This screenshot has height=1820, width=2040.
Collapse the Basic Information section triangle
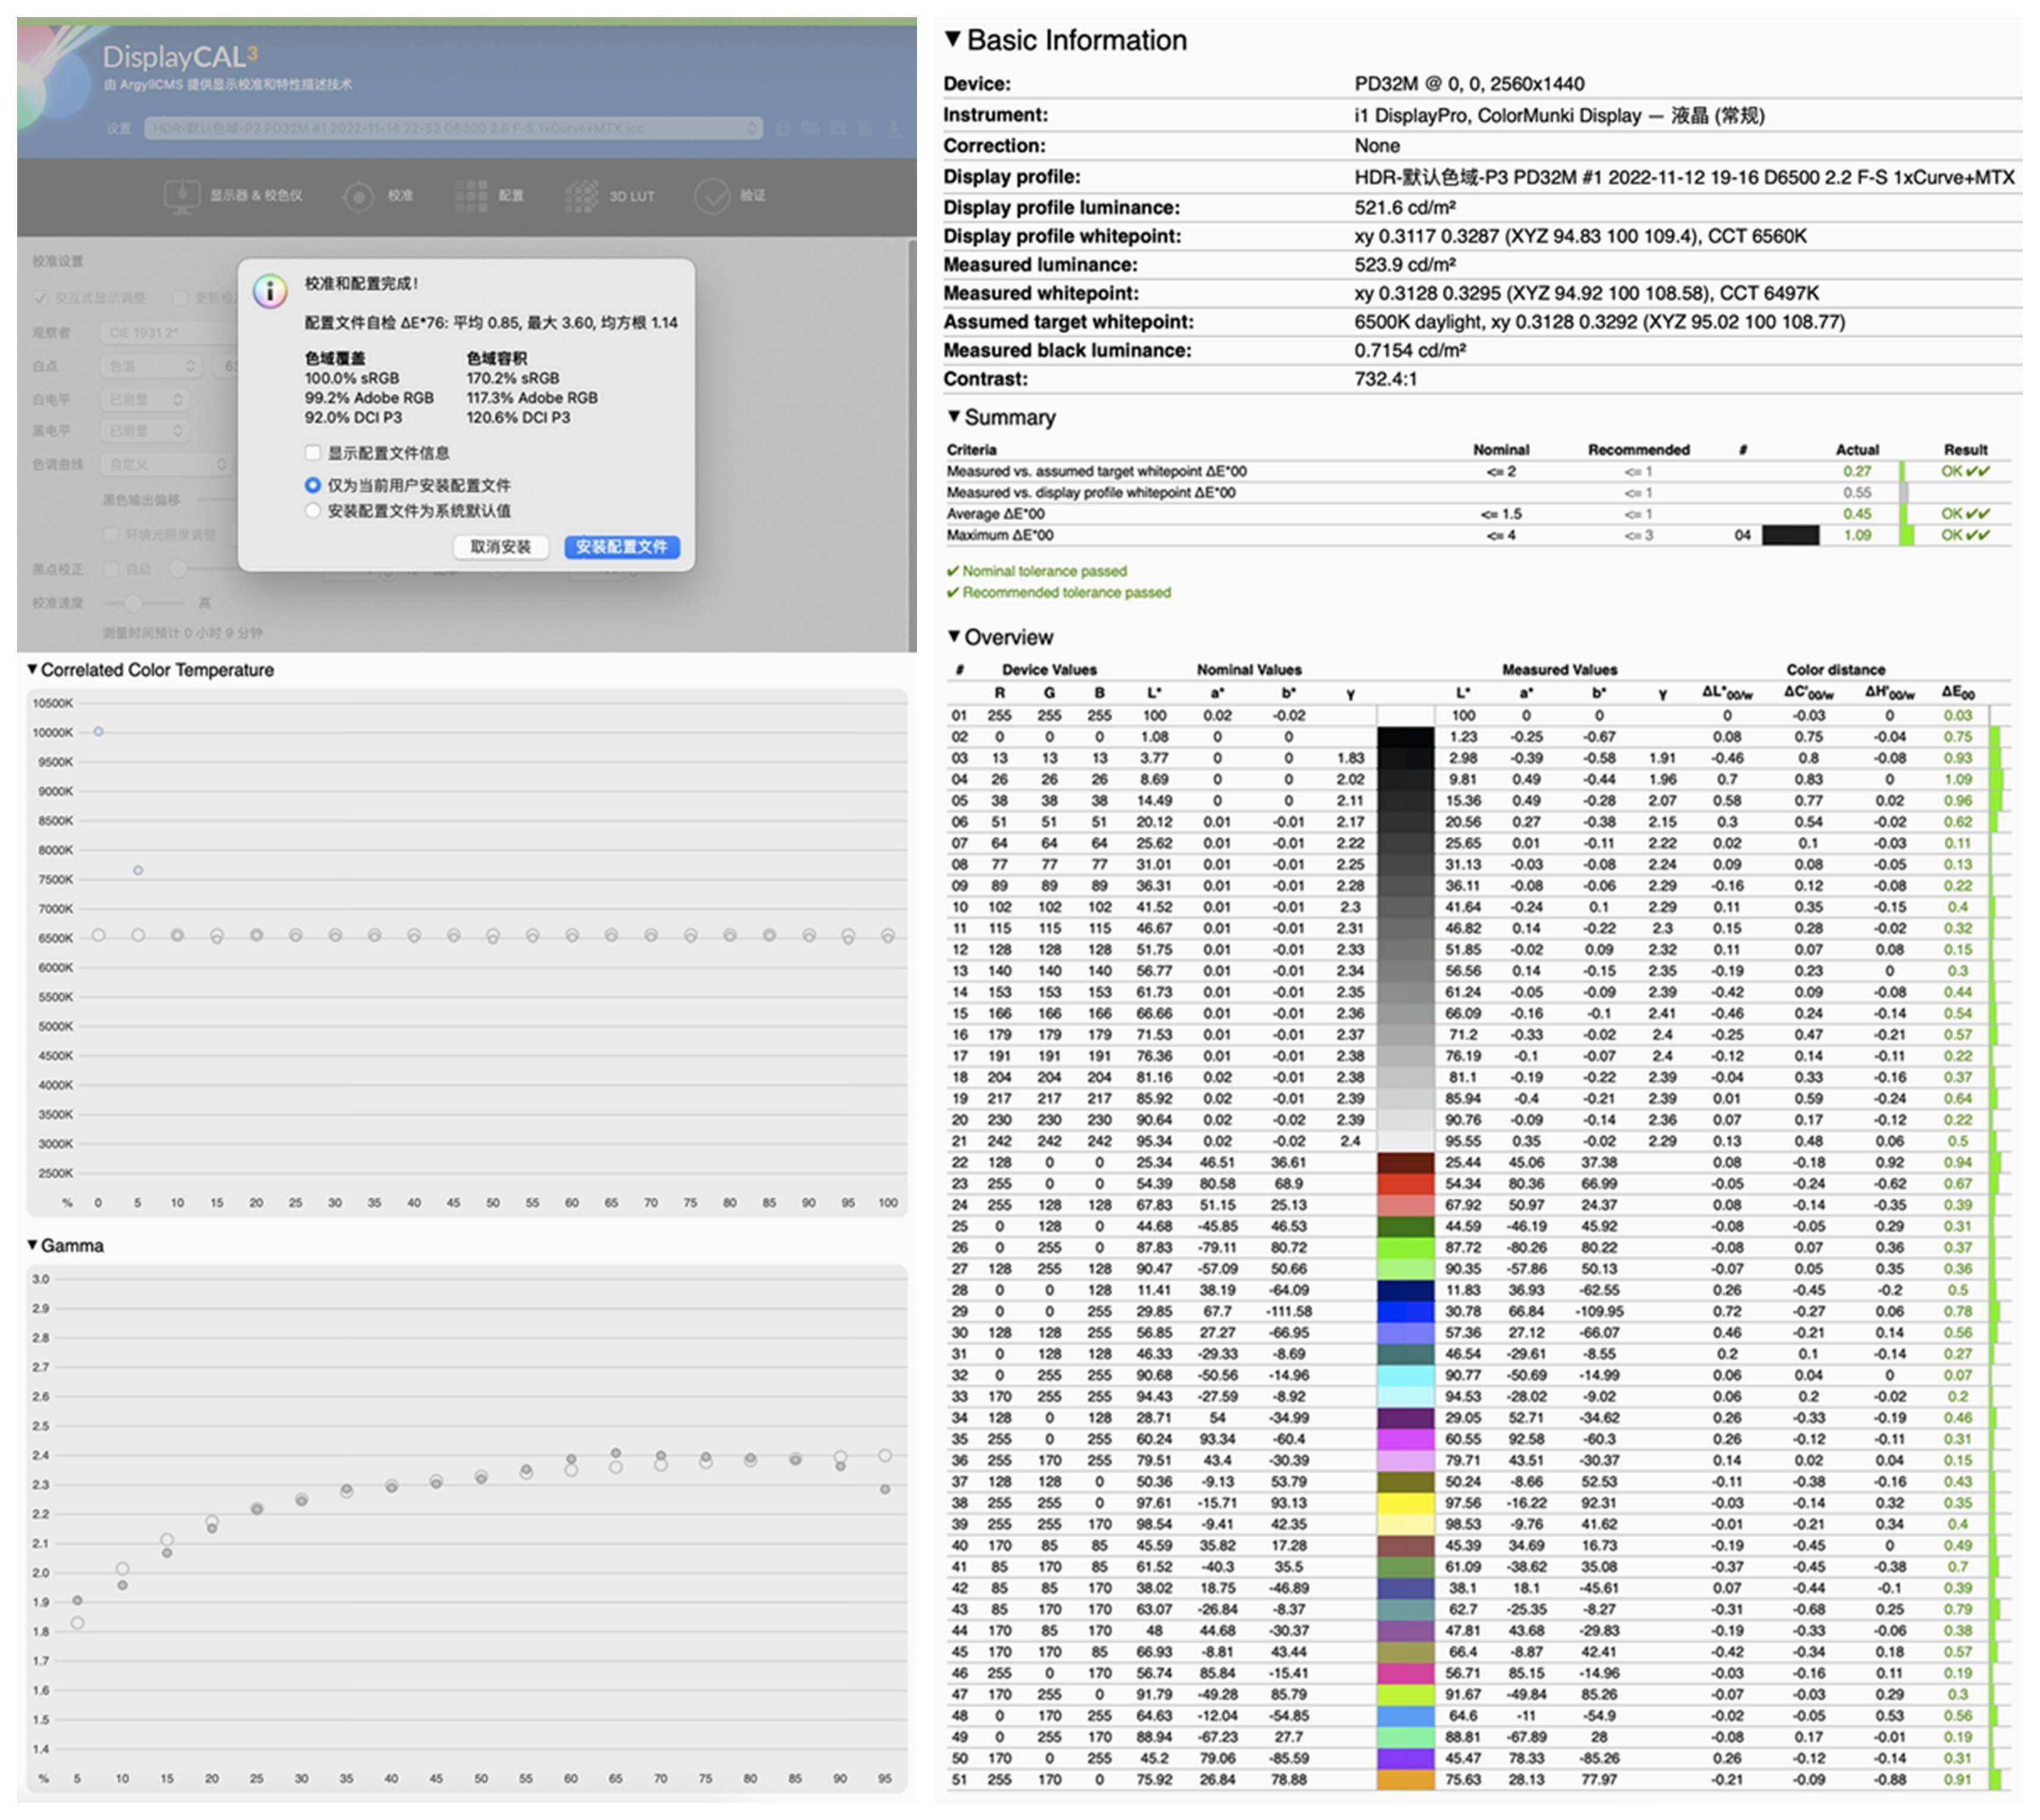(x=952, y=39)
